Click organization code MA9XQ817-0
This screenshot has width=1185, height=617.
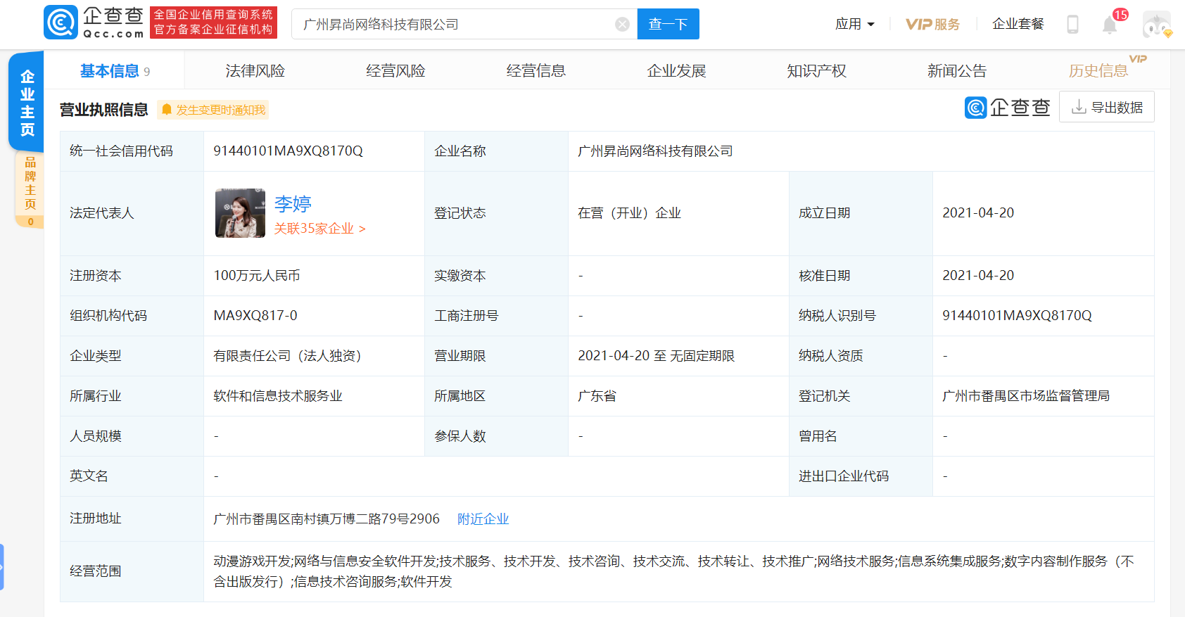255,315
